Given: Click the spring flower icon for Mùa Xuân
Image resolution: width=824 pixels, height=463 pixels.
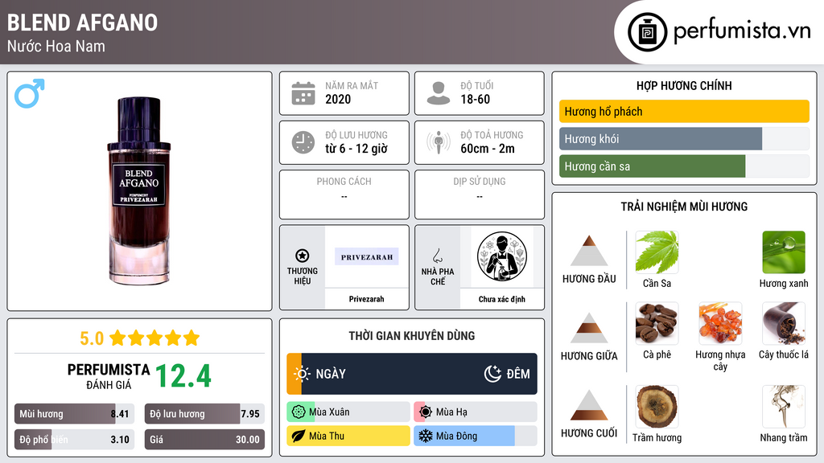Looking at the screenshot, I should 299,412.
